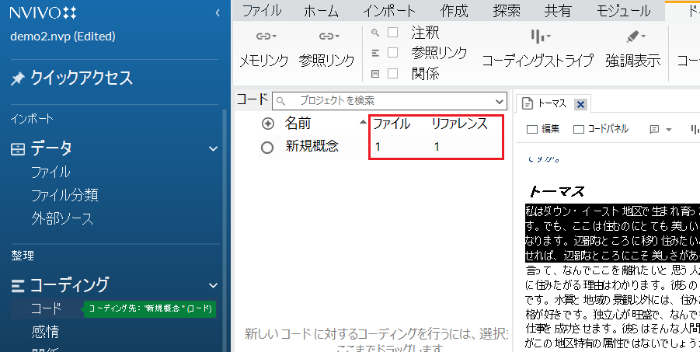
Task: Sort by リファレンス column header
Action: (460, 124)
